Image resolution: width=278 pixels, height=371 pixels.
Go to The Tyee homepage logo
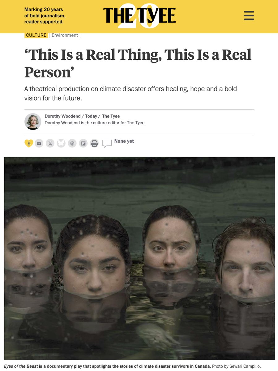tap(139, 15)
